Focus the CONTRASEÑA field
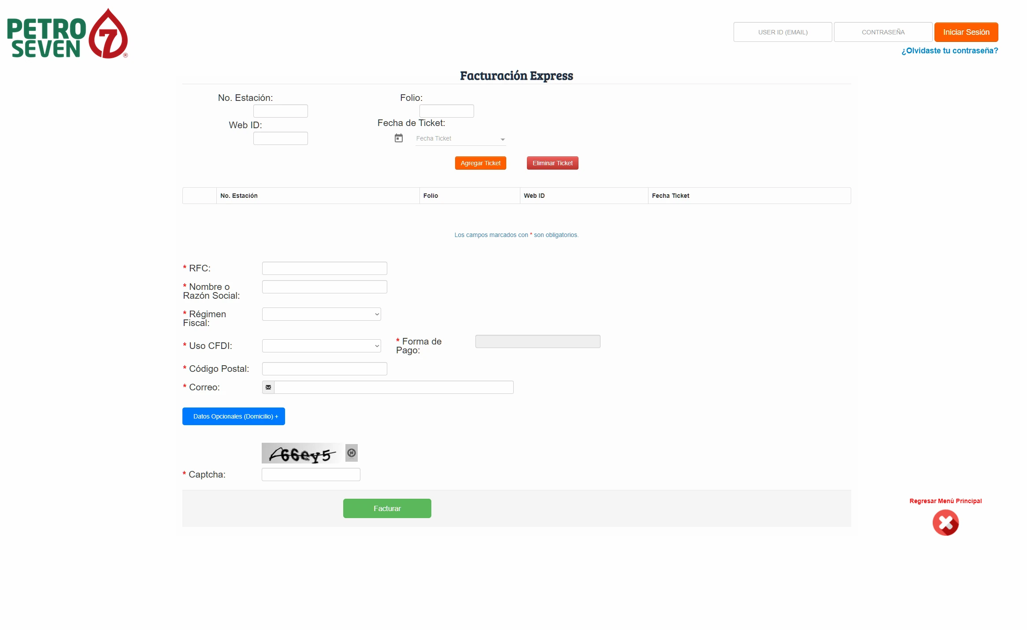Image resolution: width=1027 pixels, height=630 pixels. 883,32
